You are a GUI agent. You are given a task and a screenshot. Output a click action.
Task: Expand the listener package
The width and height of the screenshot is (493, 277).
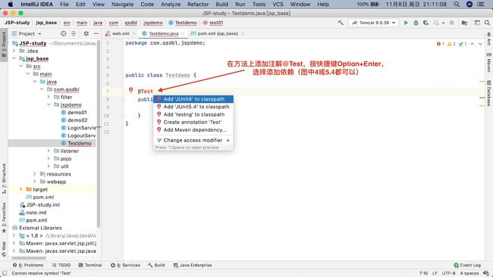point(49,151)
